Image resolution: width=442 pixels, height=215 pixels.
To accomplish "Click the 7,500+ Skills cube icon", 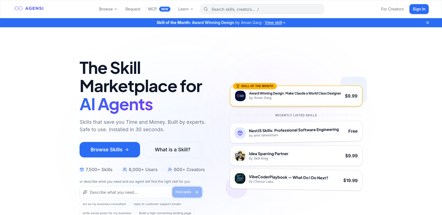I will tap(82, 170).
